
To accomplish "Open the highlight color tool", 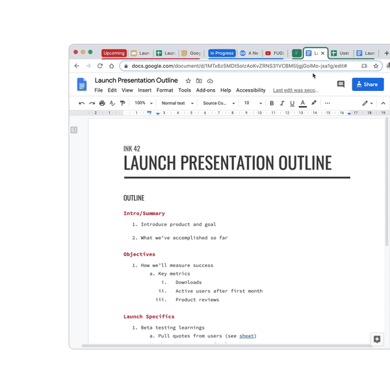I will (x=314, y=103).
